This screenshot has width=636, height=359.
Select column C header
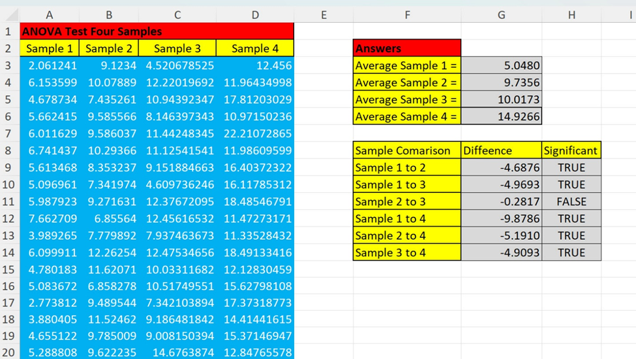[x=177, y=14]
